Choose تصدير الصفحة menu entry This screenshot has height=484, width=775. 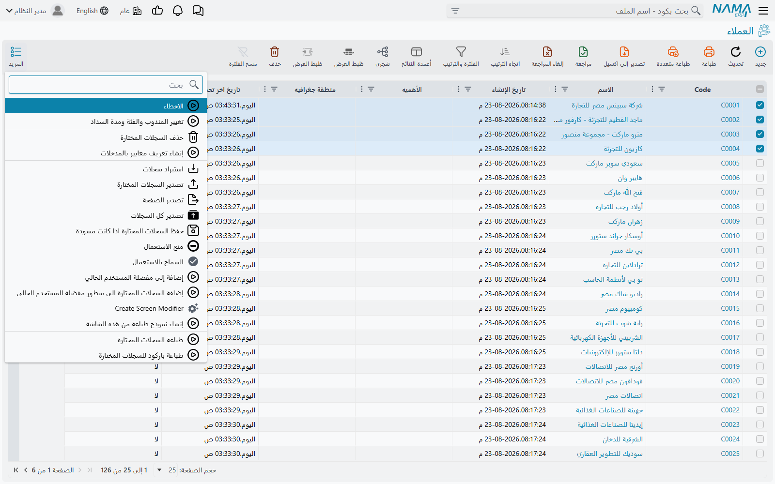coord(106,200)
